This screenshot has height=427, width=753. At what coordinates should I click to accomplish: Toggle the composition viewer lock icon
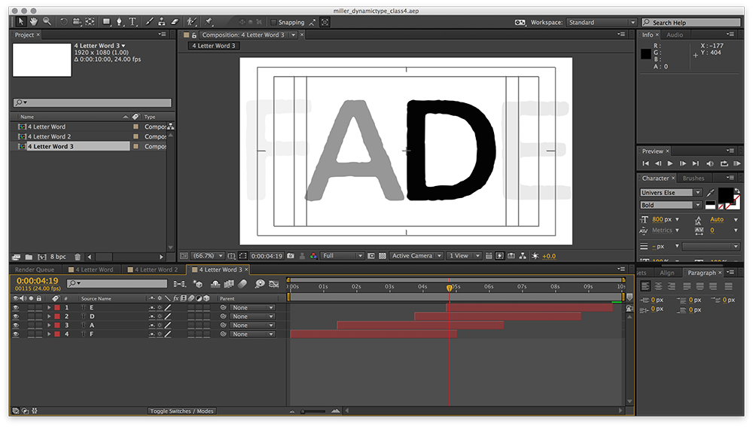[x=194, y=35]
